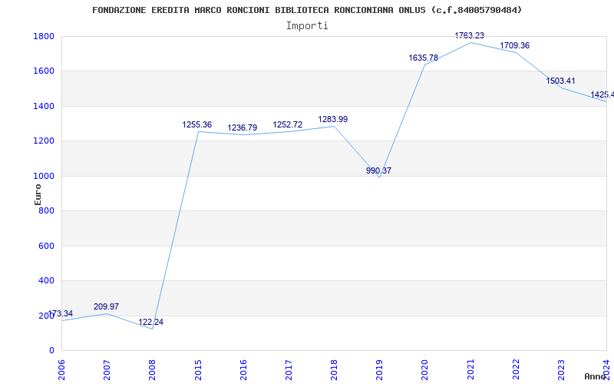Click the 'Euro' y-axis label
This screenshot has height=384, width=614.
pos(38,194)
